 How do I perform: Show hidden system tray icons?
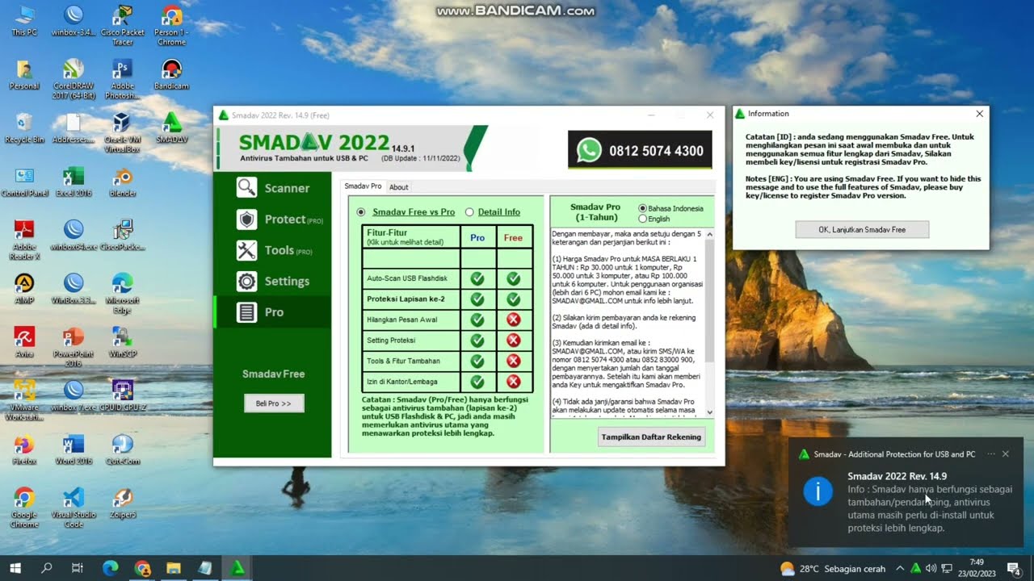click(900, 568)
